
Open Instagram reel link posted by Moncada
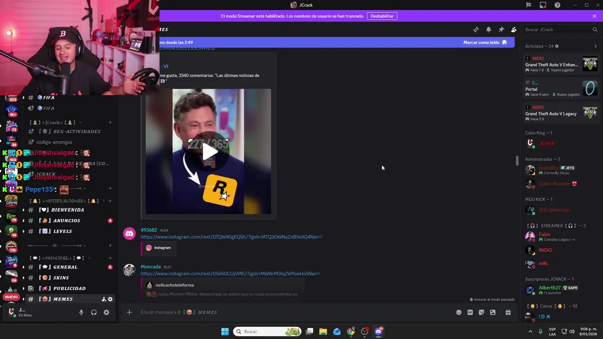(230, 274)
